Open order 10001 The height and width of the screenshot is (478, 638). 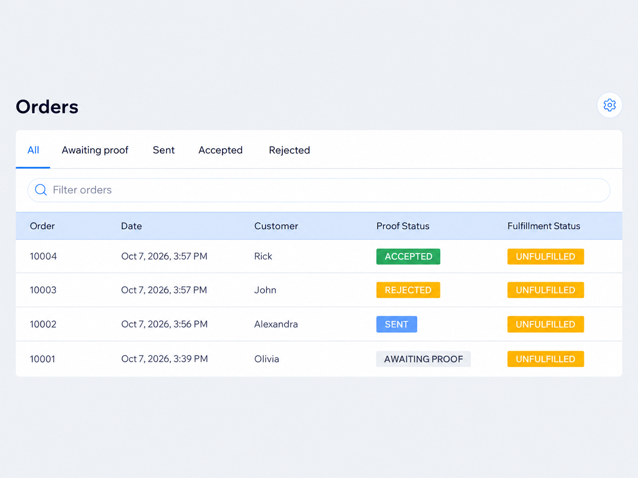[x=43, y=359]
